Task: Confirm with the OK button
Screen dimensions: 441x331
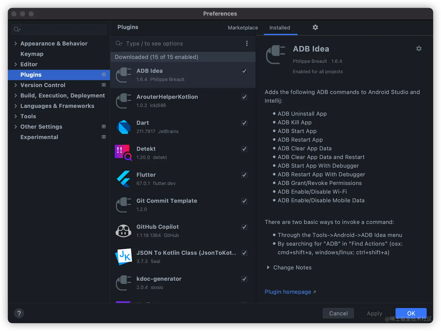Action: (x=411, y=313)
